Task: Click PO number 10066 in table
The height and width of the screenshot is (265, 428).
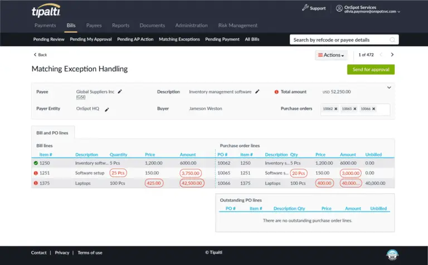Action: point(224,183)
